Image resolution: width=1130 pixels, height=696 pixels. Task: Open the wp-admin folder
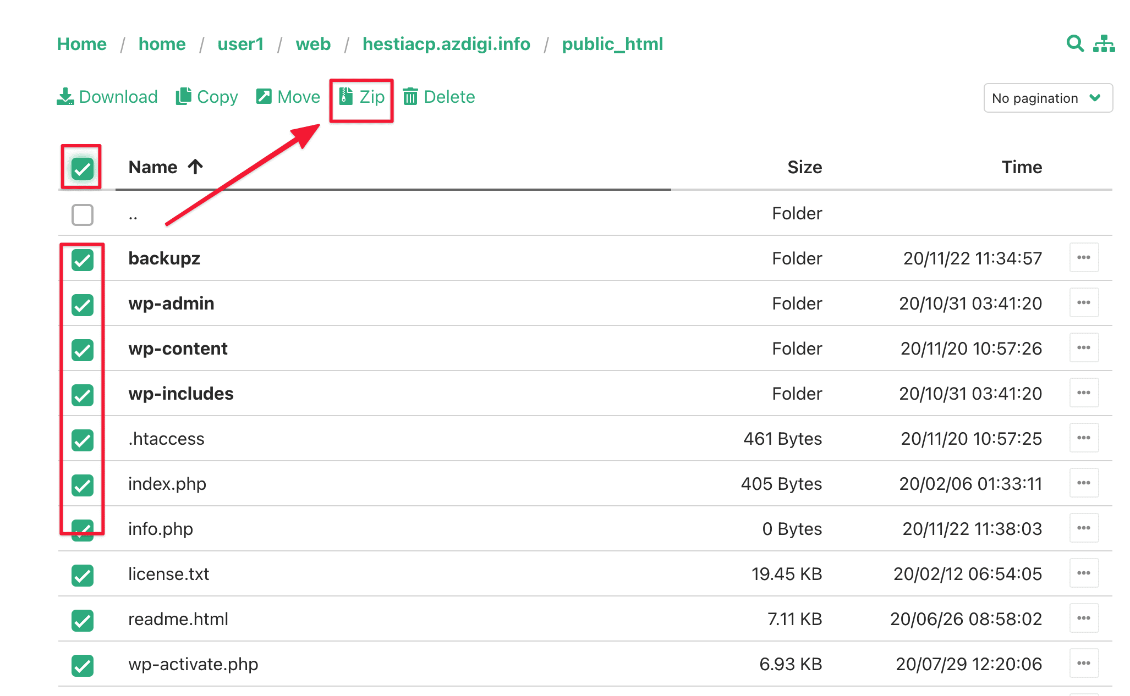click(171, 303)
